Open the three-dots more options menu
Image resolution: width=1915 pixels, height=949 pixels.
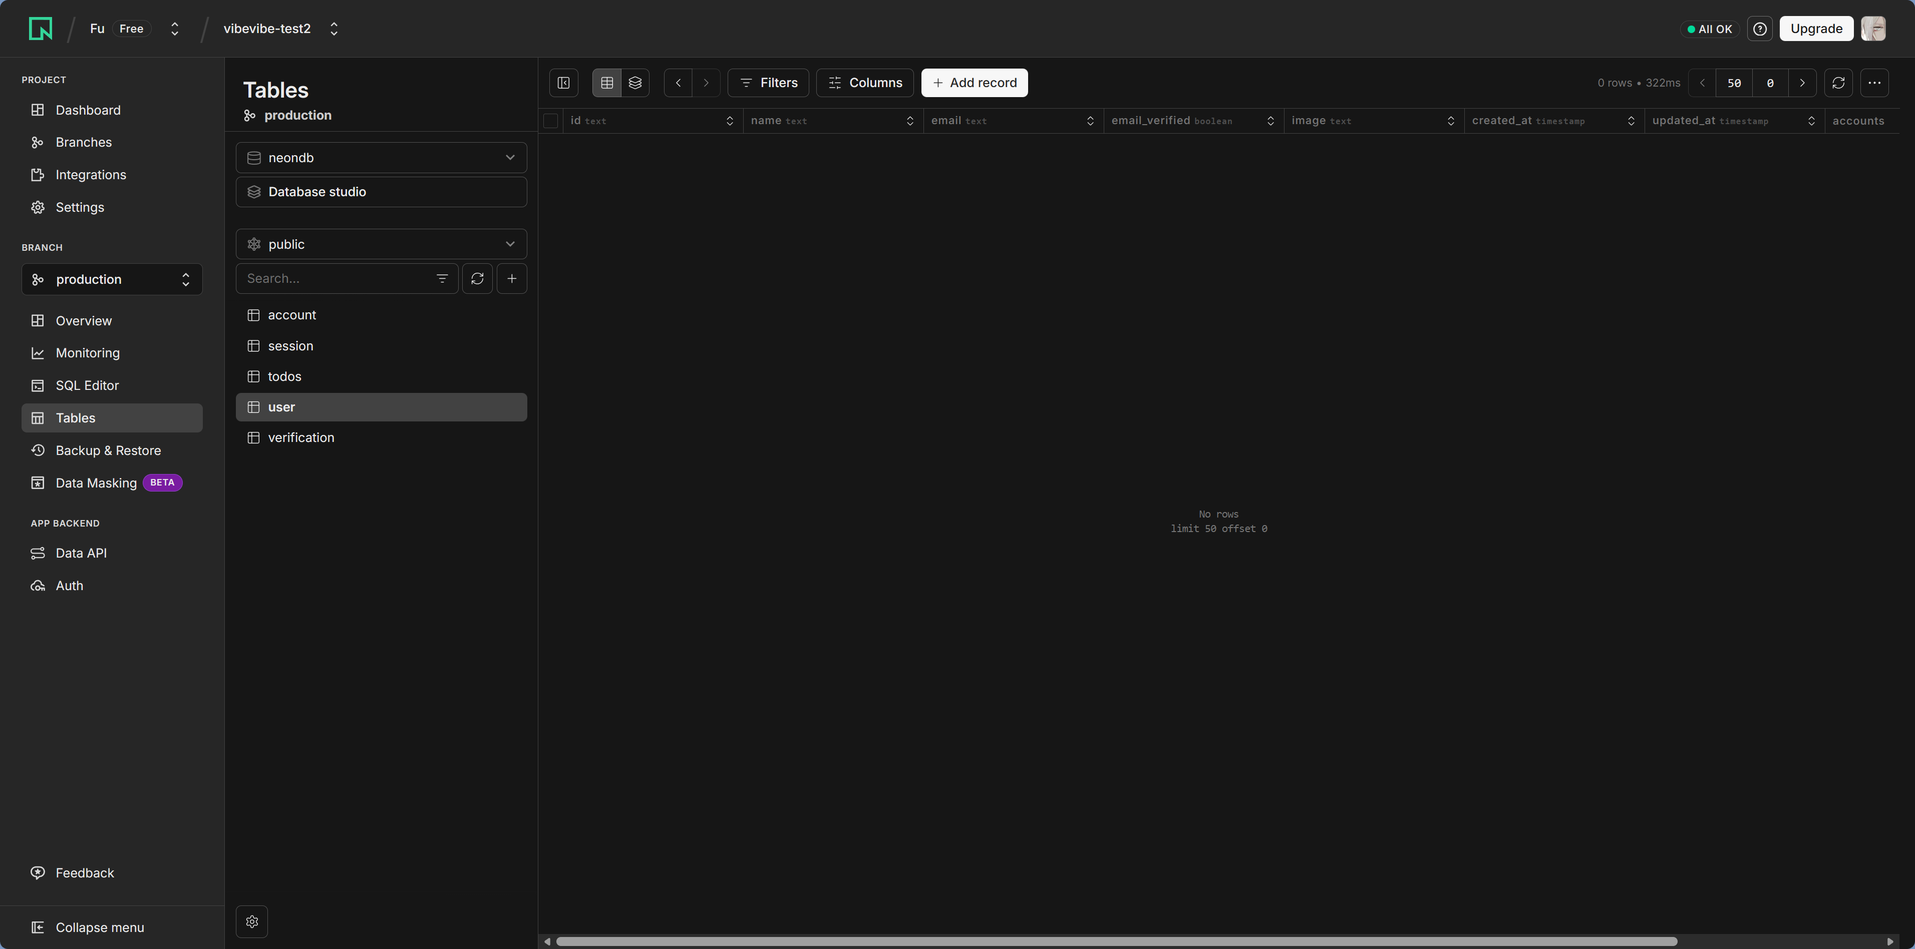click(x=1874, y=83)
